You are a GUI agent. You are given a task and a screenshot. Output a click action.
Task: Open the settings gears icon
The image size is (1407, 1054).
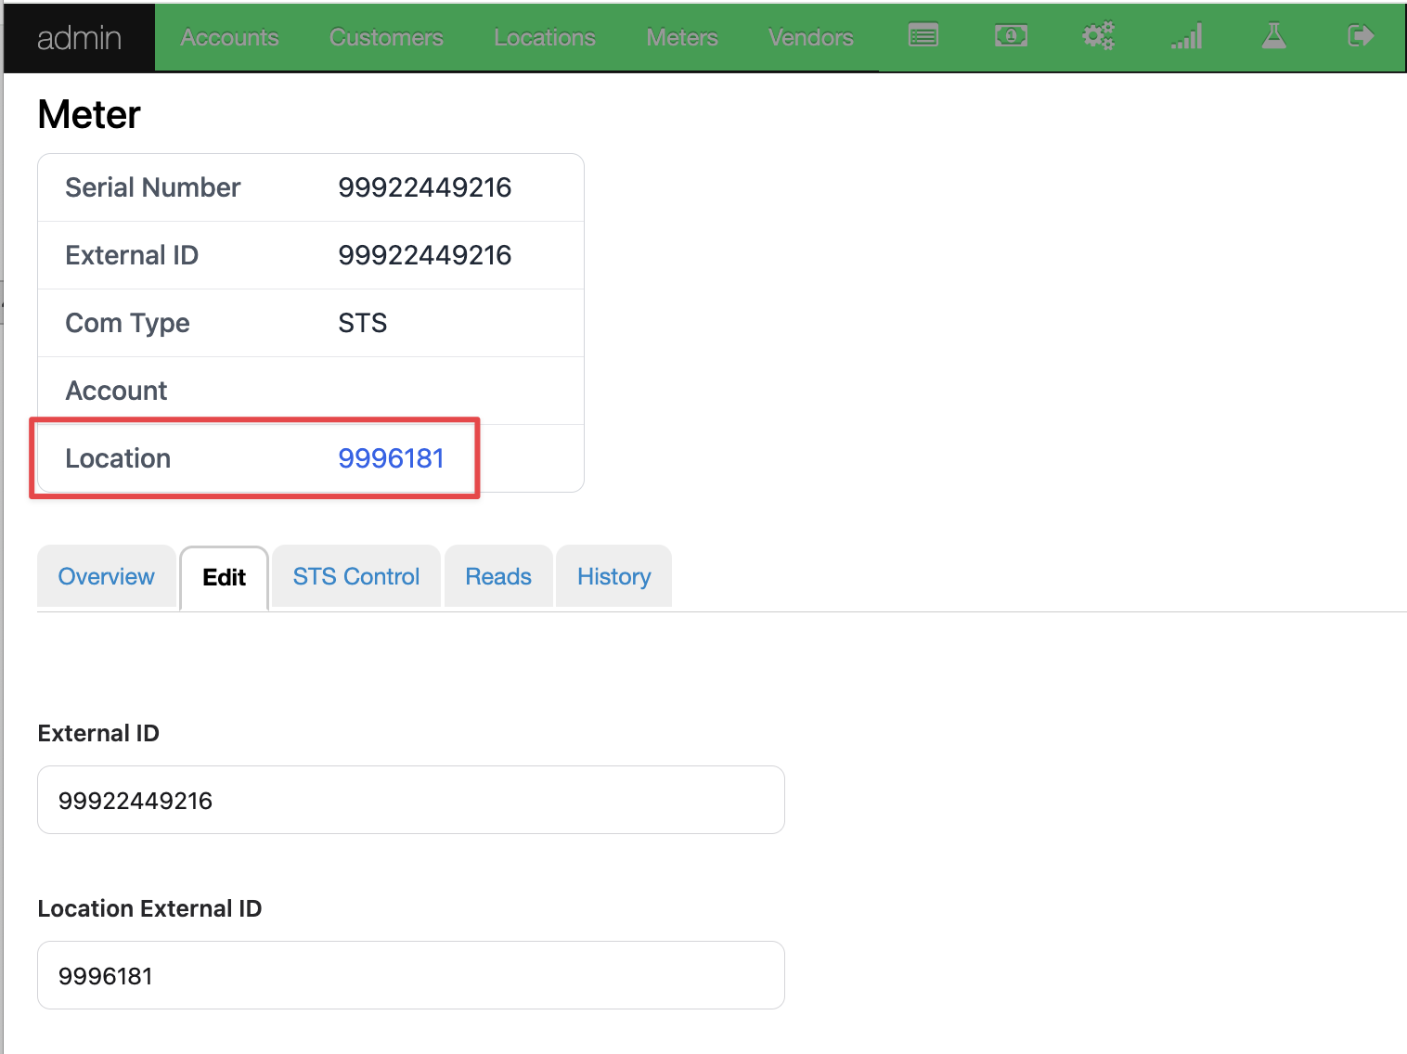click(x=1098, y=36)
